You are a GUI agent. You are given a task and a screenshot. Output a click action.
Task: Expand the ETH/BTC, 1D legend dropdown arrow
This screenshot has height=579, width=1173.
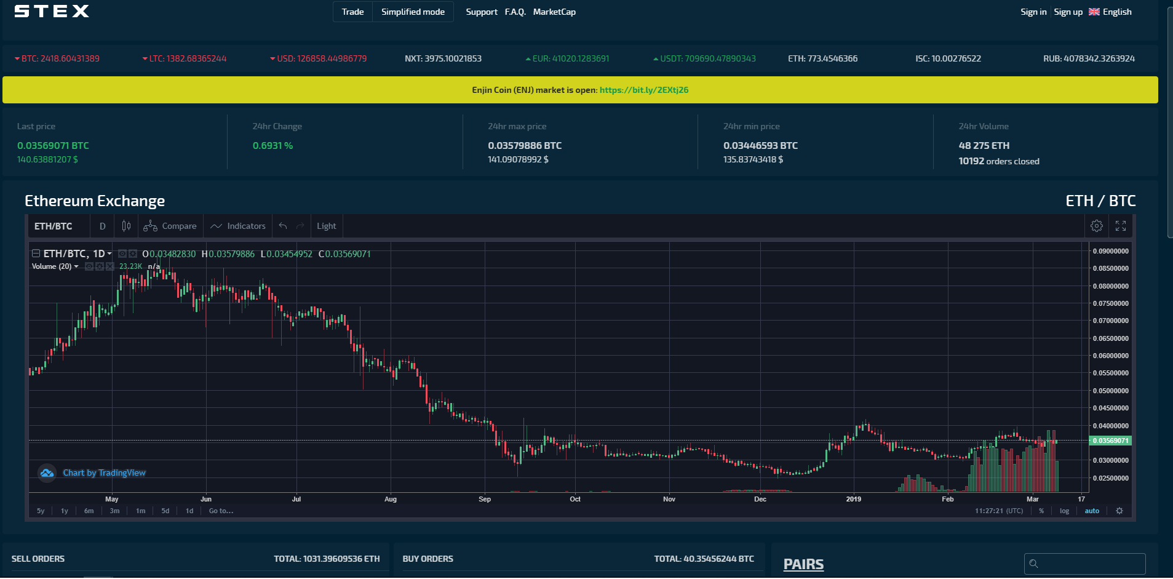tap(109, 254)
